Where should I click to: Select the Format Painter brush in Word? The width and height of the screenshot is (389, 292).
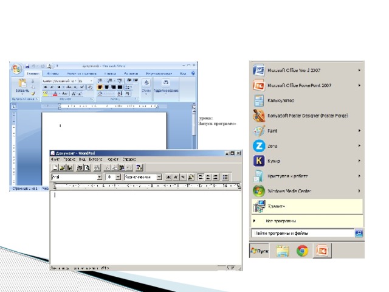pos(33,93)
